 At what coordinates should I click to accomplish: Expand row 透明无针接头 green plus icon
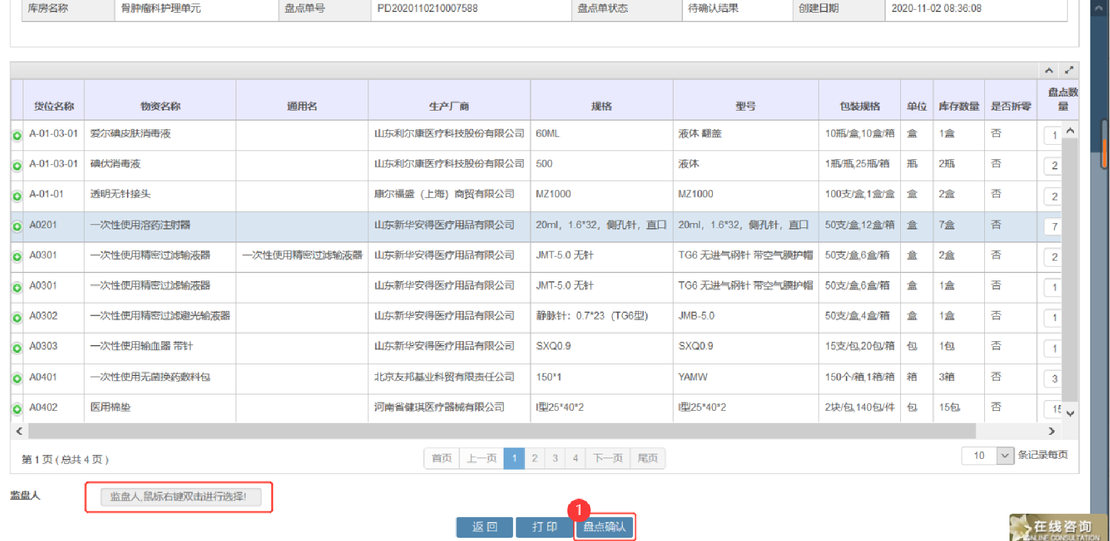coord(17,197)
